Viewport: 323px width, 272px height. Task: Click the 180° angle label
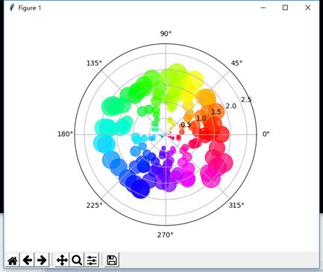66,134
